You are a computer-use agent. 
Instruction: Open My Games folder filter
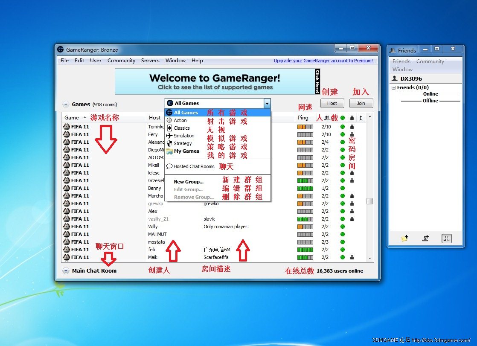click(186, 151)
